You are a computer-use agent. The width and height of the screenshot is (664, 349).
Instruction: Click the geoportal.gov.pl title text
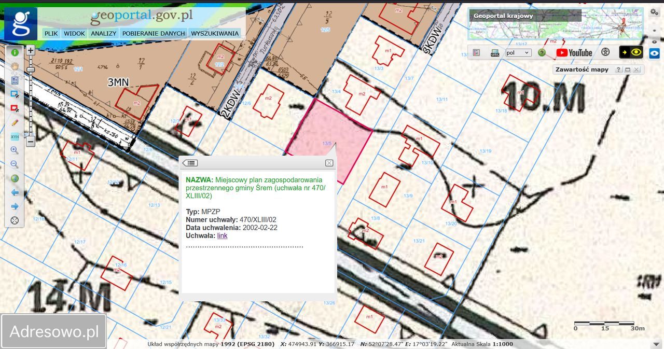tap(142, 17)
